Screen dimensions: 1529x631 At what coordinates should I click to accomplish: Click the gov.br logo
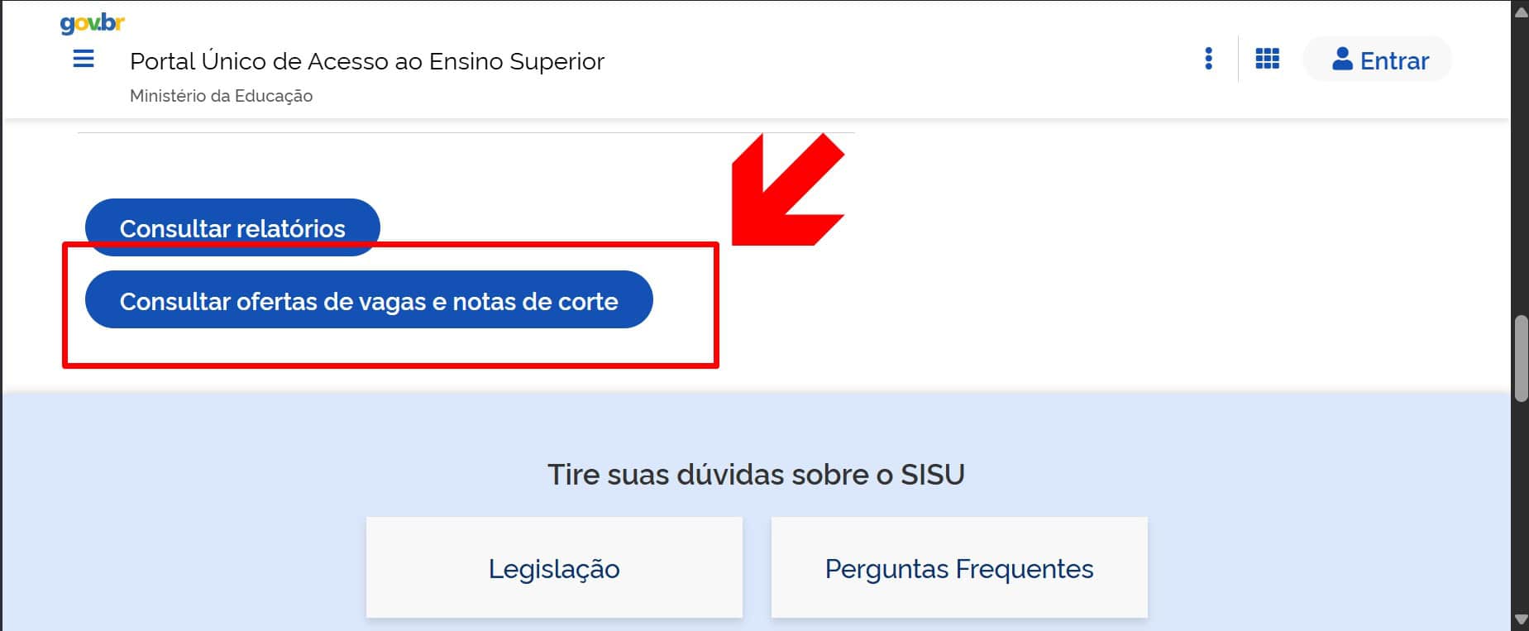(92, 24)
